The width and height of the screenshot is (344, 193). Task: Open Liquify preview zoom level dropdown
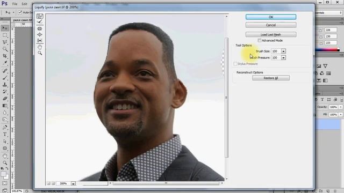pyautogui.click(x=73, y=183)
